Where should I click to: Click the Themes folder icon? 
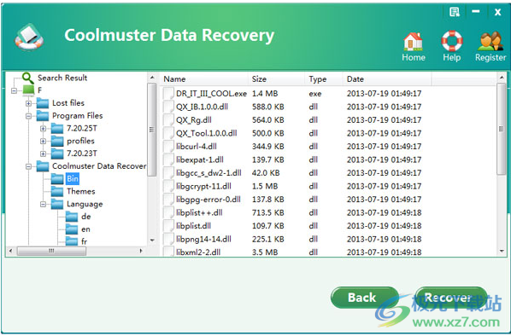click(57, 192)
